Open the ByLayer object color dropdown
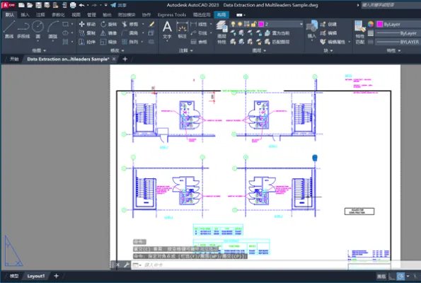421x283 pixels. pos(398,24)
